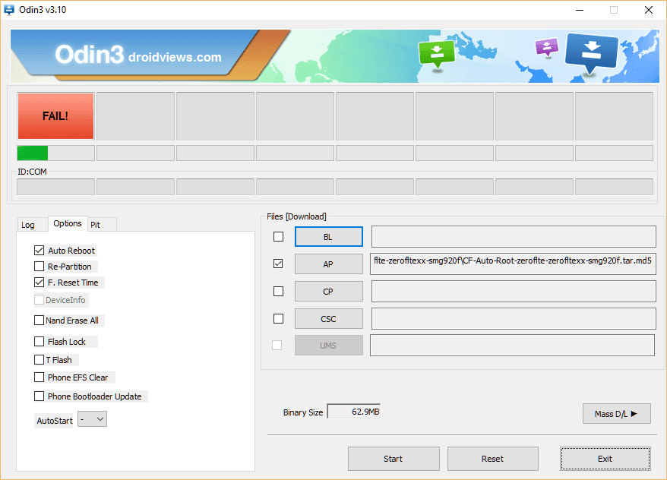The image size is (667, 480).
Task: Uncheck the AP file checkbox
Action: (278, 264)
